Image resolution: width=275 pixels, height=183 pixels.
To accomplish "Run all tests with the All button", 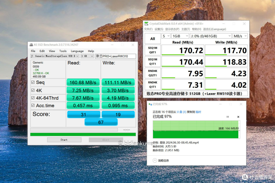I will 153,39.
